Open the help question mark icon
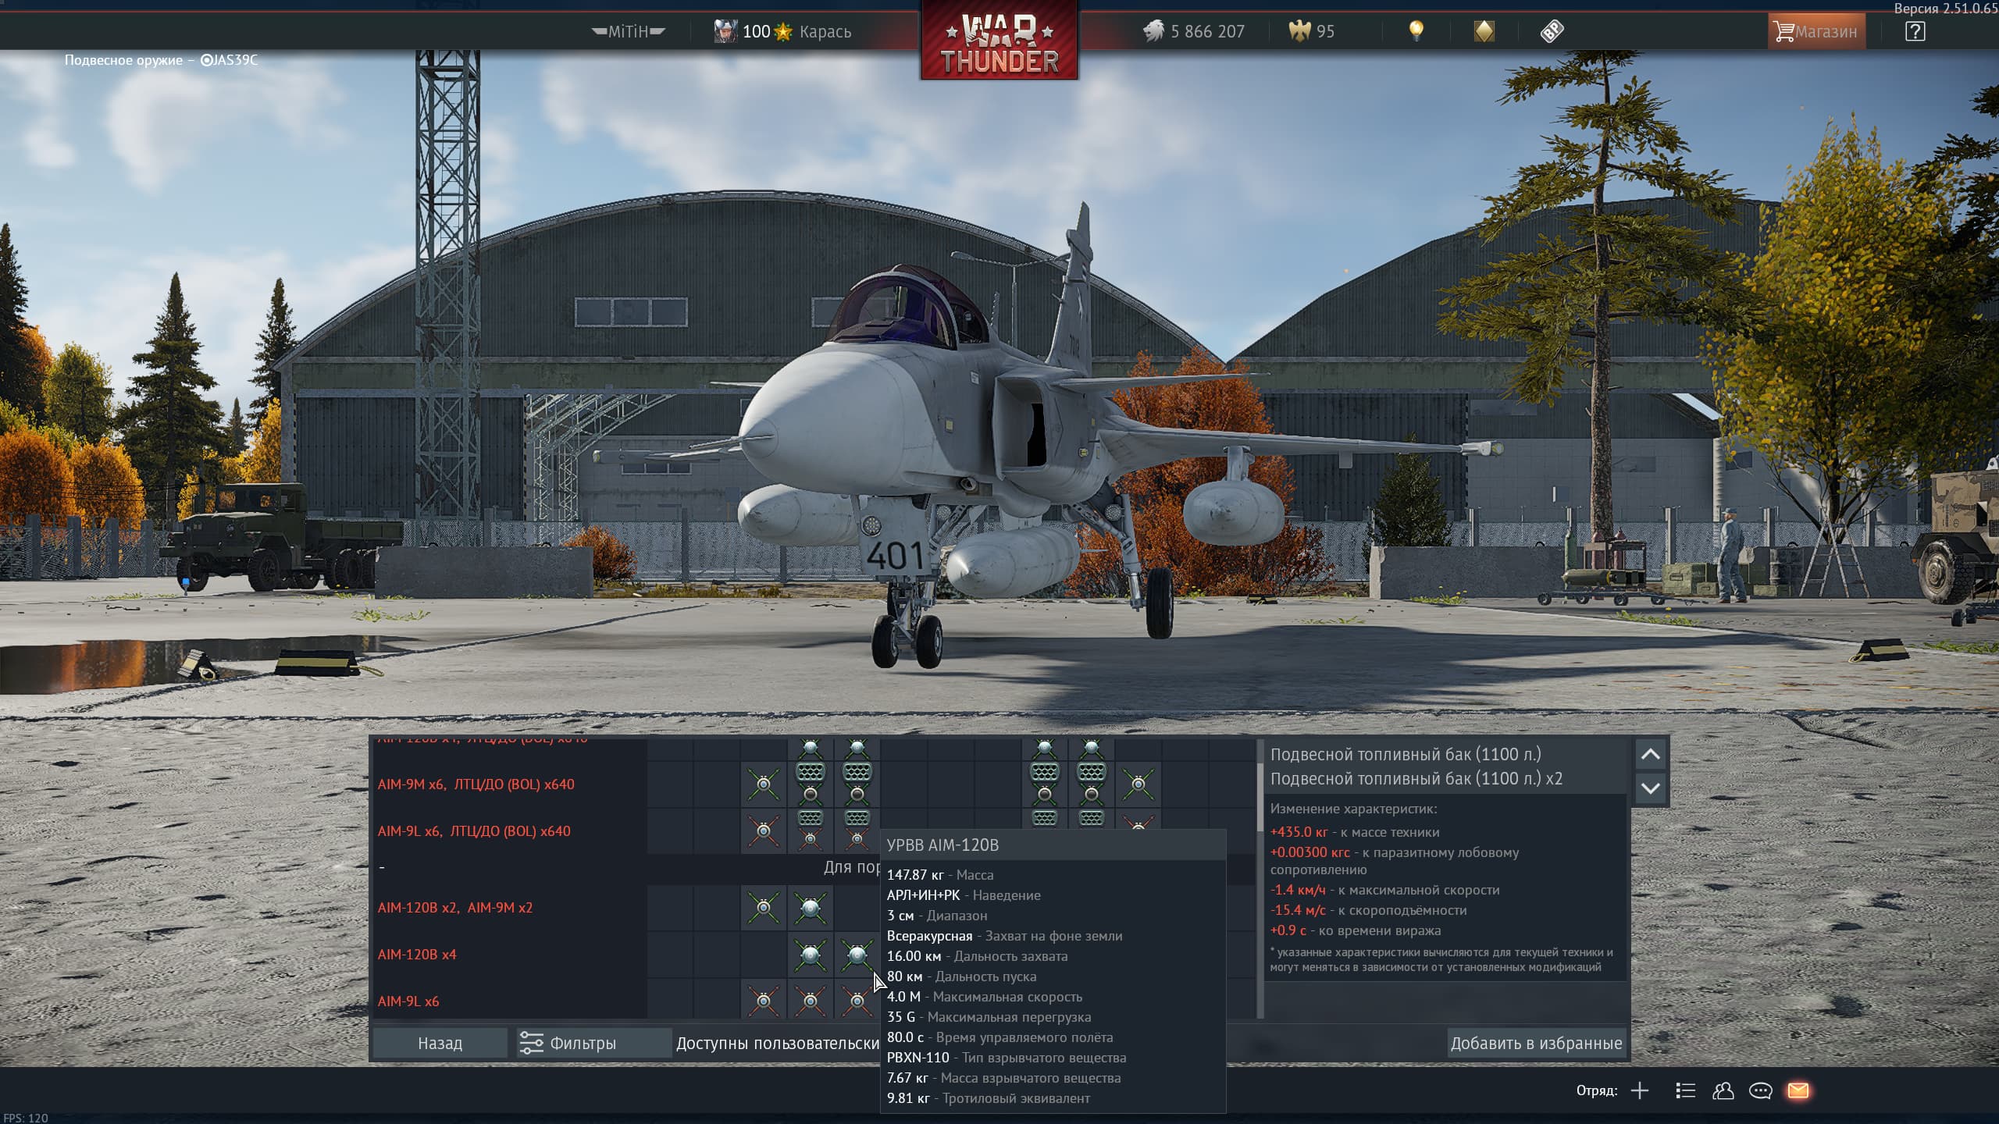This screenshot has width=1999, height=1124. point(1915,31)
